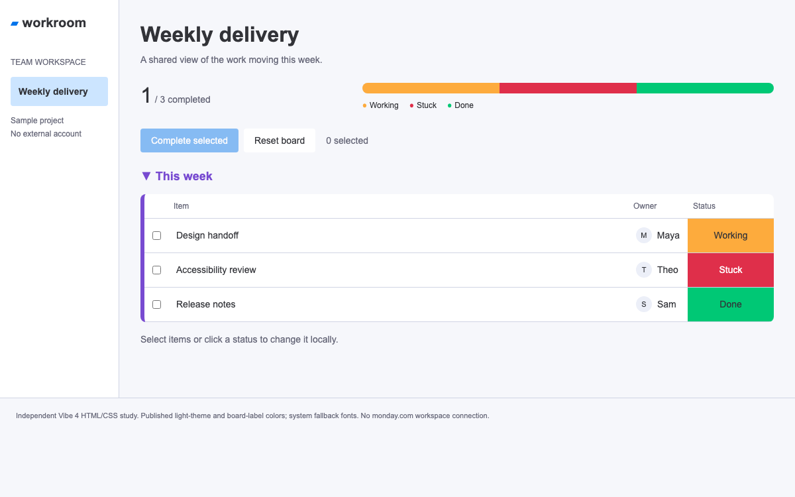Change Release notes Done status
The image size is (795, 497).
point(731,304)
